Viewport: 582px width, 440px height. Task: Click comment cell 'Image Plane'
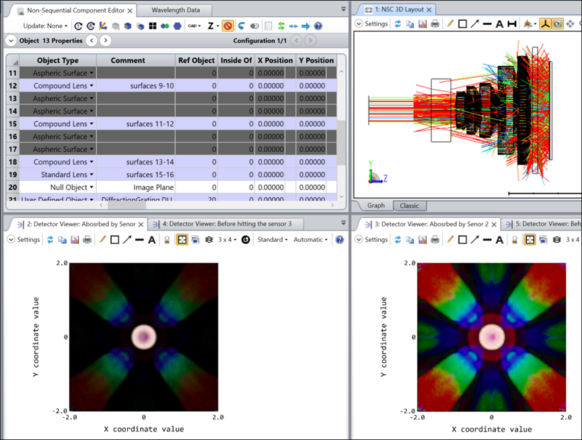[136, 187]
